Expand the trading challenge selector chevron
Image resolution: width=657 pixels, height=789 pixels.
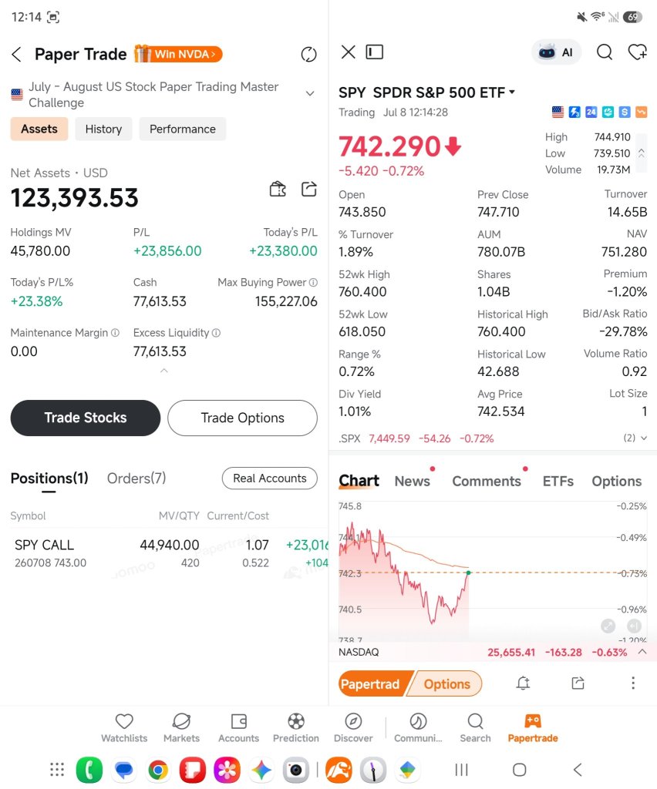click(x=310, y=93)
